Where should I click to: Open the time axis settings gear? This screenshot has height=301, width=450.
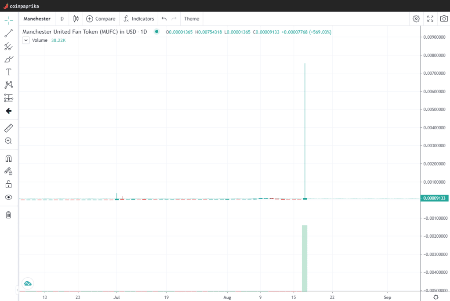pos(435,297)
